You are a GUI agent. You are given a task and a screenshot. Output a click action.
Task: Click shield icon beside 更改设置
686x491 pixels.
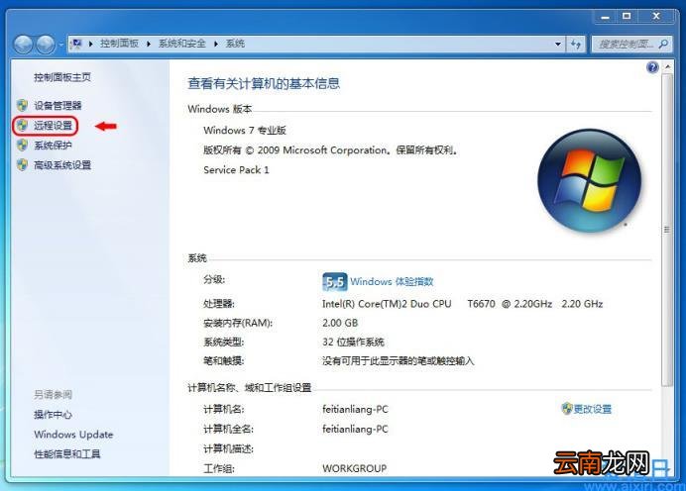pos(567,409)
